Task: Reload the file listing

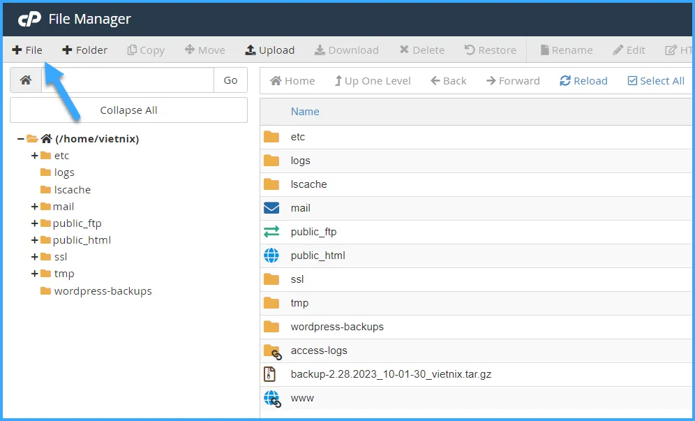Action: coord(583,80)
